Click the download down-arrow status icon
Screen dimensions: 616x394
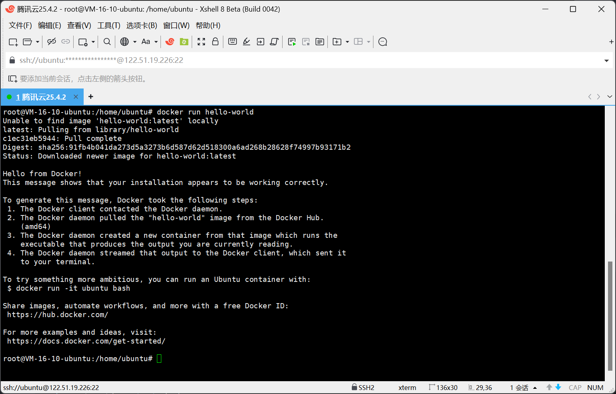558,387
